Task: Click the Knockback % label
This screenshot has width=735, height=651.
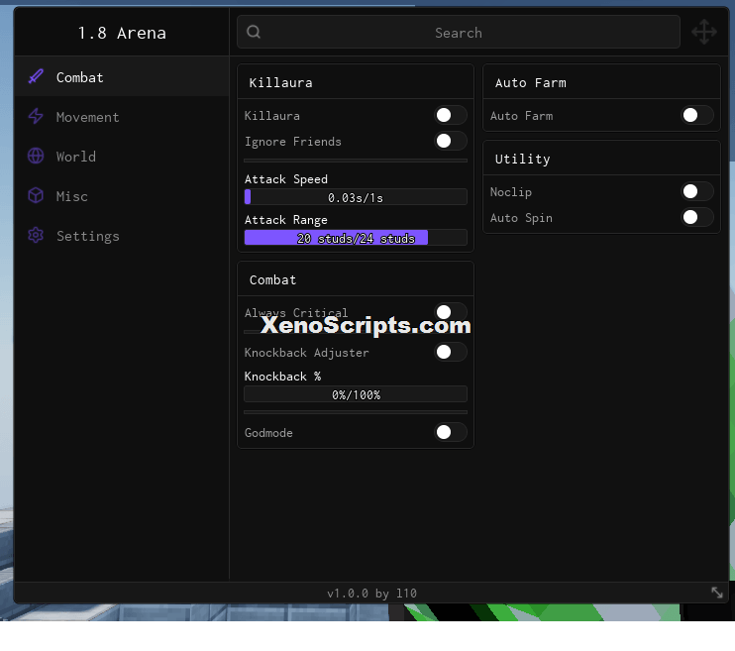Action: [282, 377]
